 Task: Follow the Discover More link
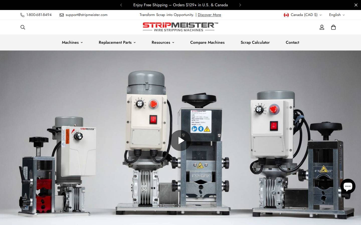coord(209,15)
